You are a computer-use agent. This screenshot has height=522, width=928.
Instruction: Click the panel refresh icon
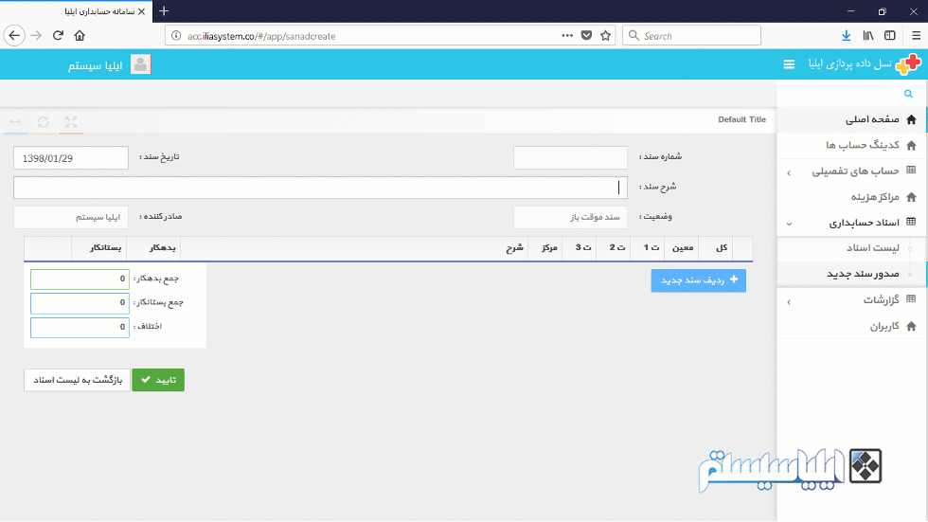(x=44, y=122)
